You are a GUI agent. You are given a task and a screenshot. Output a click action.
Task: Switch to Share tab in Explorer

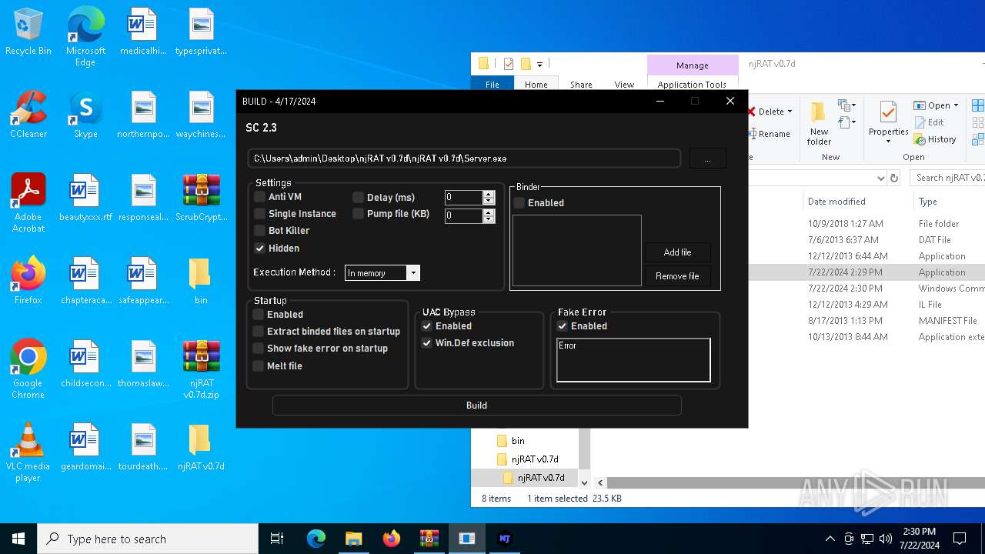(581, 85)
